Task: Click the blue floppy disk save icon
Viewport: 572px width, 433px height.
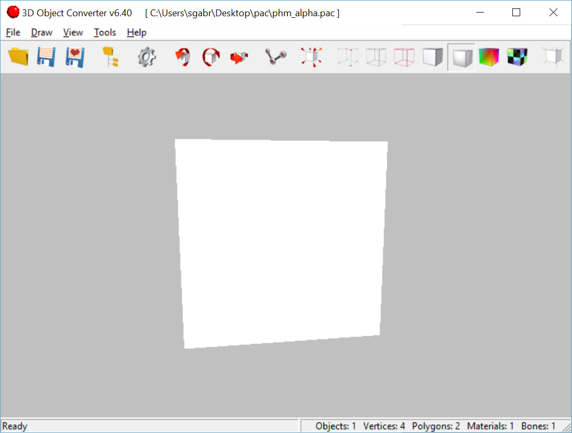Action: click(47, 56)
